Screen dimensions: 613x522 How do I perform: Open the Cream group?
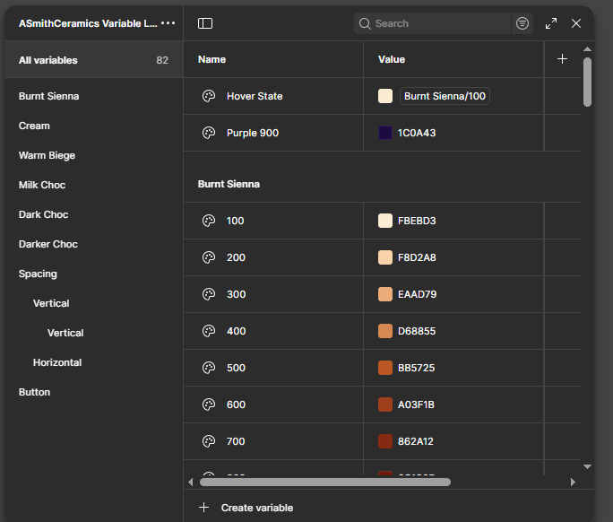click(34, 126)
